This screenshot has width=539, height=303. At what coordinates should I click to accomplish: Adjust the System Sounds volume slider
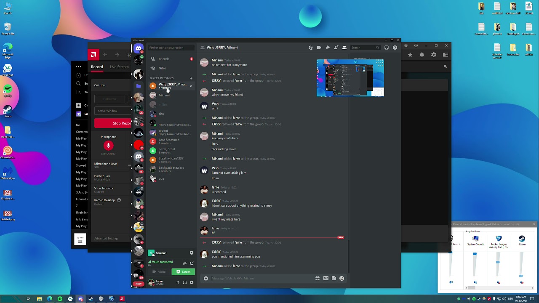pos(475,254)
